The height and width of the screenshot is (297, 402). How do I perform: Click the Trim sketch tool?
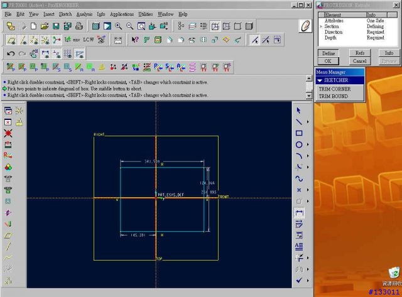point(299,258)
